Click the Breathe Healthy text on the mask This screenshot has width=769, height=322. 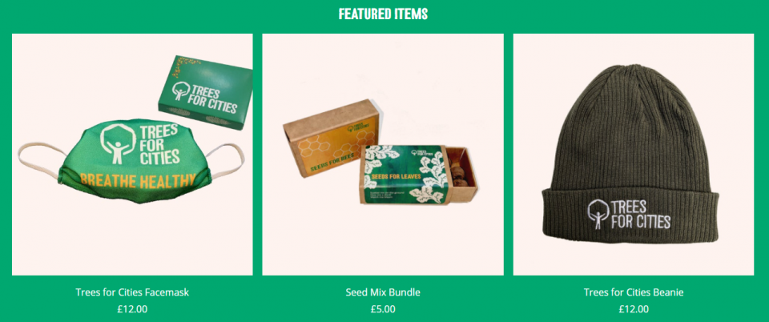[x=135, y=181]
